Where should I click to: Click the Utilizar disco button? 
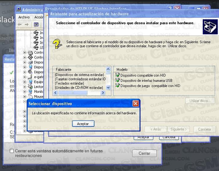200,101
